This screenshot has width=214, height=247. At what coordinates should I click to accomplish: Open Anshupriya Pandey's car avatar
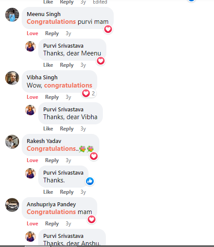[12, 205]
